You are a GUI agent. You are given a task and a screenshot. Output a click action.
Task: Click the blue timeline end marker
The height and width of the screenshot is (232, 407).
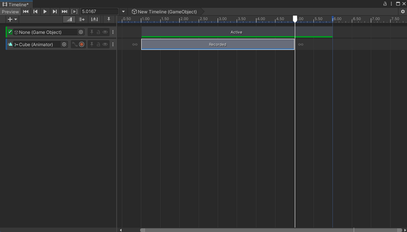click(x=333, y=18)
